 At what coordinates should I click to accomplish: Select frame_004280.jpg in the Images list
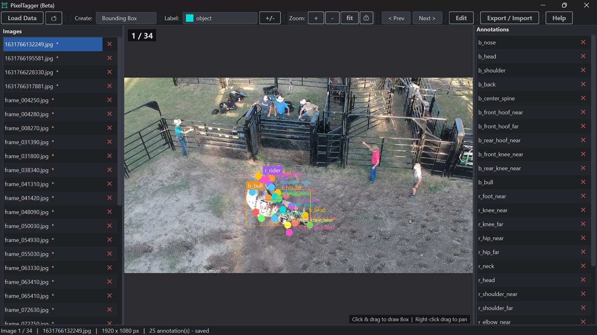click(x=53, y=114)
